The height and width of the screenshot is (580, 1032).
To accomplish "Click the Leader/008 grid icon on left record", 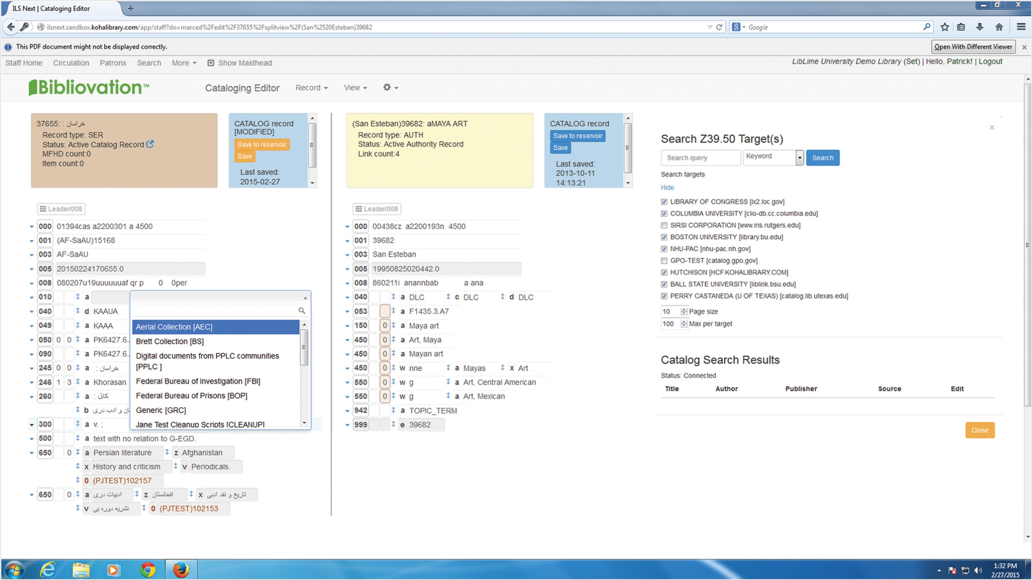I will coord(43,209).
